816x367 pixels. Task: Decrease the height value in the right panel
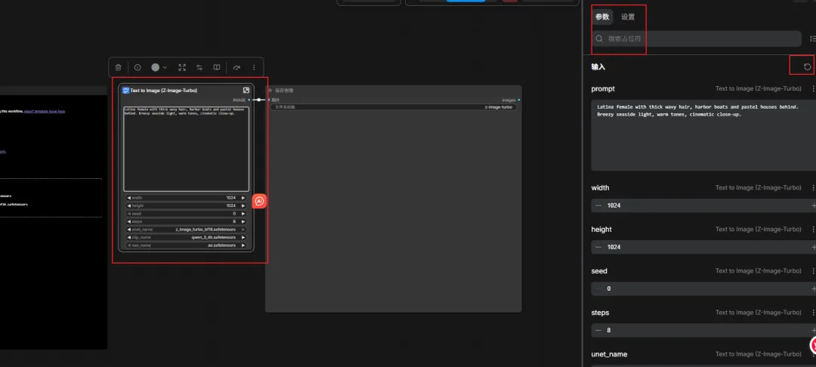(598, 247)
